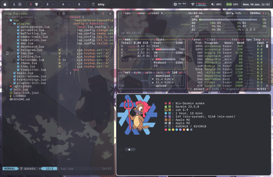Click the red color dot in neofetch
This screenshot has width=273, height=177.
pyautogui.click(x=166, y=130)
